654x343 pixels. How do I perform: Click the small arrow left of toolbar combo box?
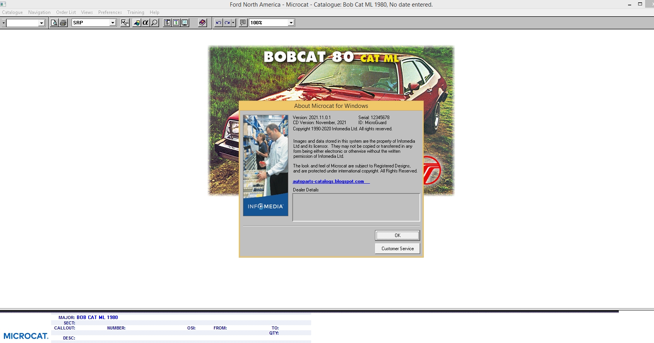[3, 23]
